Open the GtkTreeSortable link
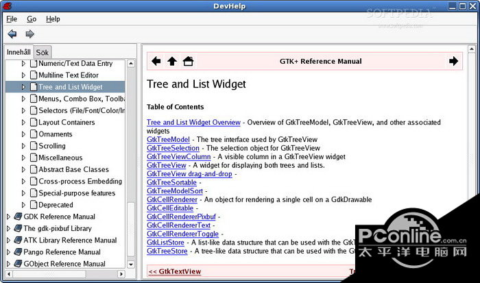The height and width of the screenshot is (283, 480). [171, 182]
